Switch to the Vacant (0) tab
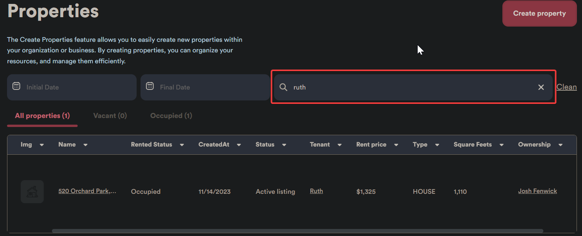 tap(110, 116)
